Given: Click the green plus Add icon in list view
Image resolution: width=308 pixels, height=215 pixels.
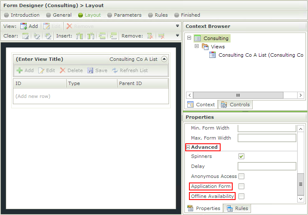Looking at the screenshot, I should click(20, 70).
